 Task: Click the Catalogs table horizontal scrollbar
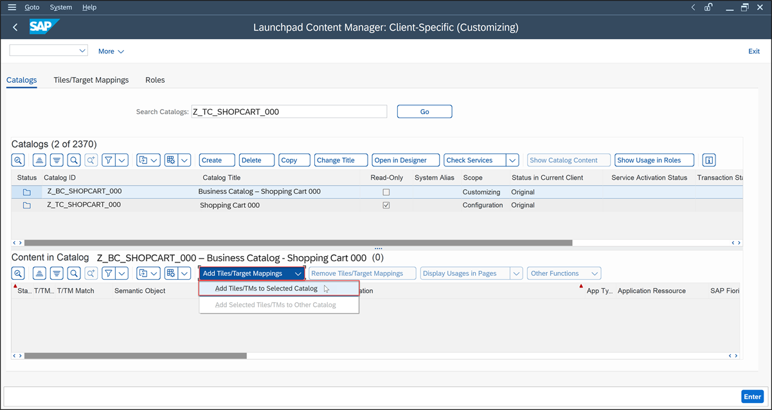pos(298,243)
